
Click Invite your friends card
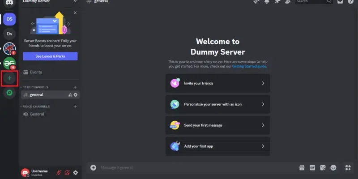(x=218, y=83)
